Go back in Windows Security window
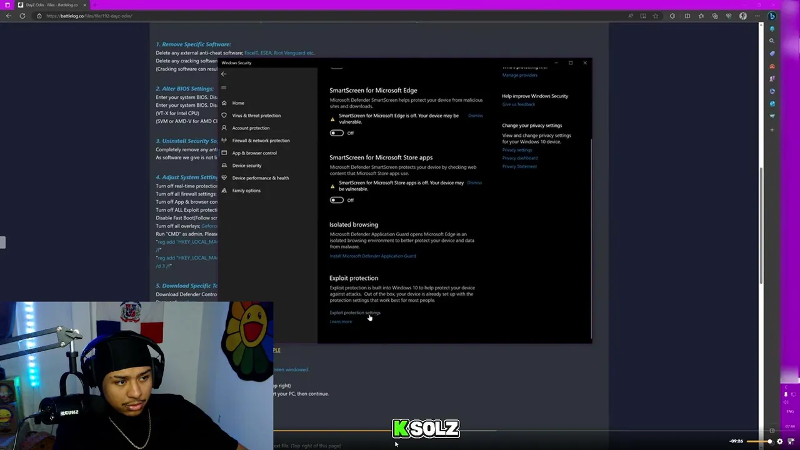 click(224, 74)
